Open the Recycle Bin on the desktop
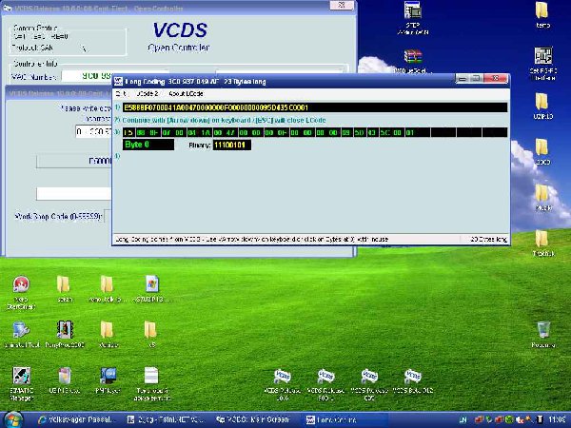 pyautogui.click(x=543, y=331)
